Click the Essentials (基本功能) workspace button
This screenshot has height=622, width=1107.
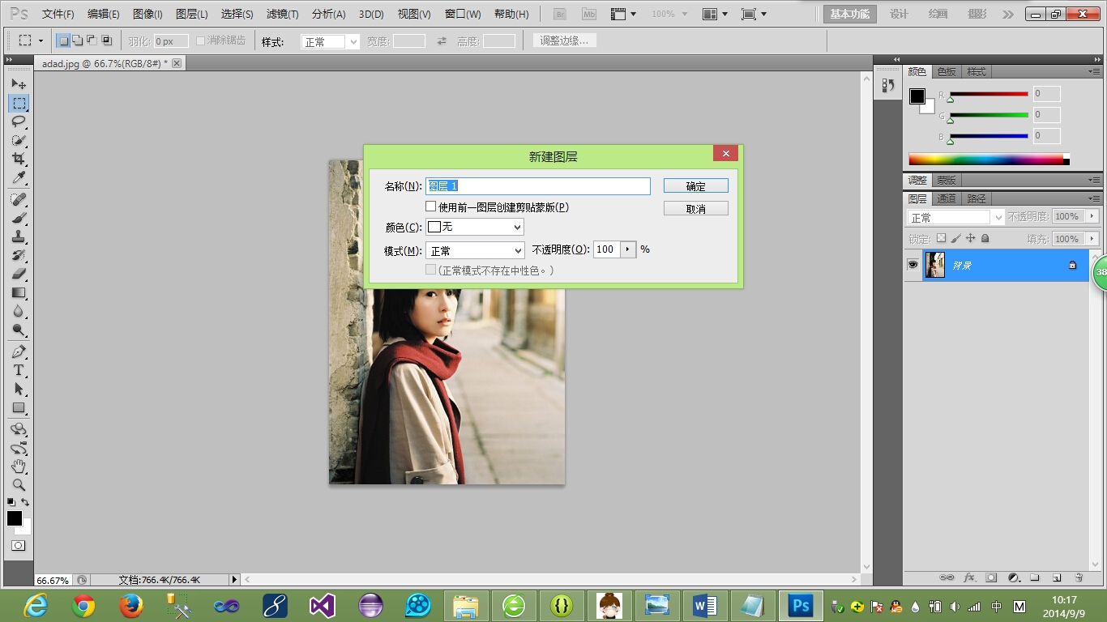click(849, 14)
